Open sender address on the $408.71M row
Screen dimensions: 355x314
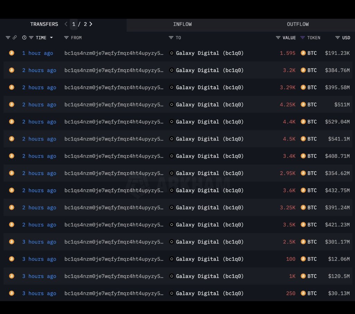pyautogui.click(x=114, y=156)
